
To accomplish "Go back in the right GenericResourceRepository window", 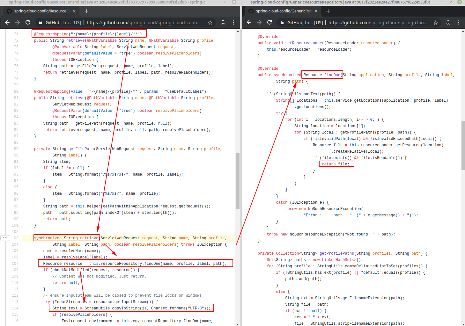I will [249, 22].
